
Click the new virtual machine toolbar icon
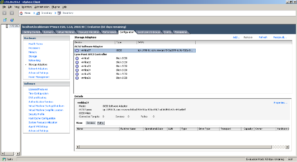(5, 20)
